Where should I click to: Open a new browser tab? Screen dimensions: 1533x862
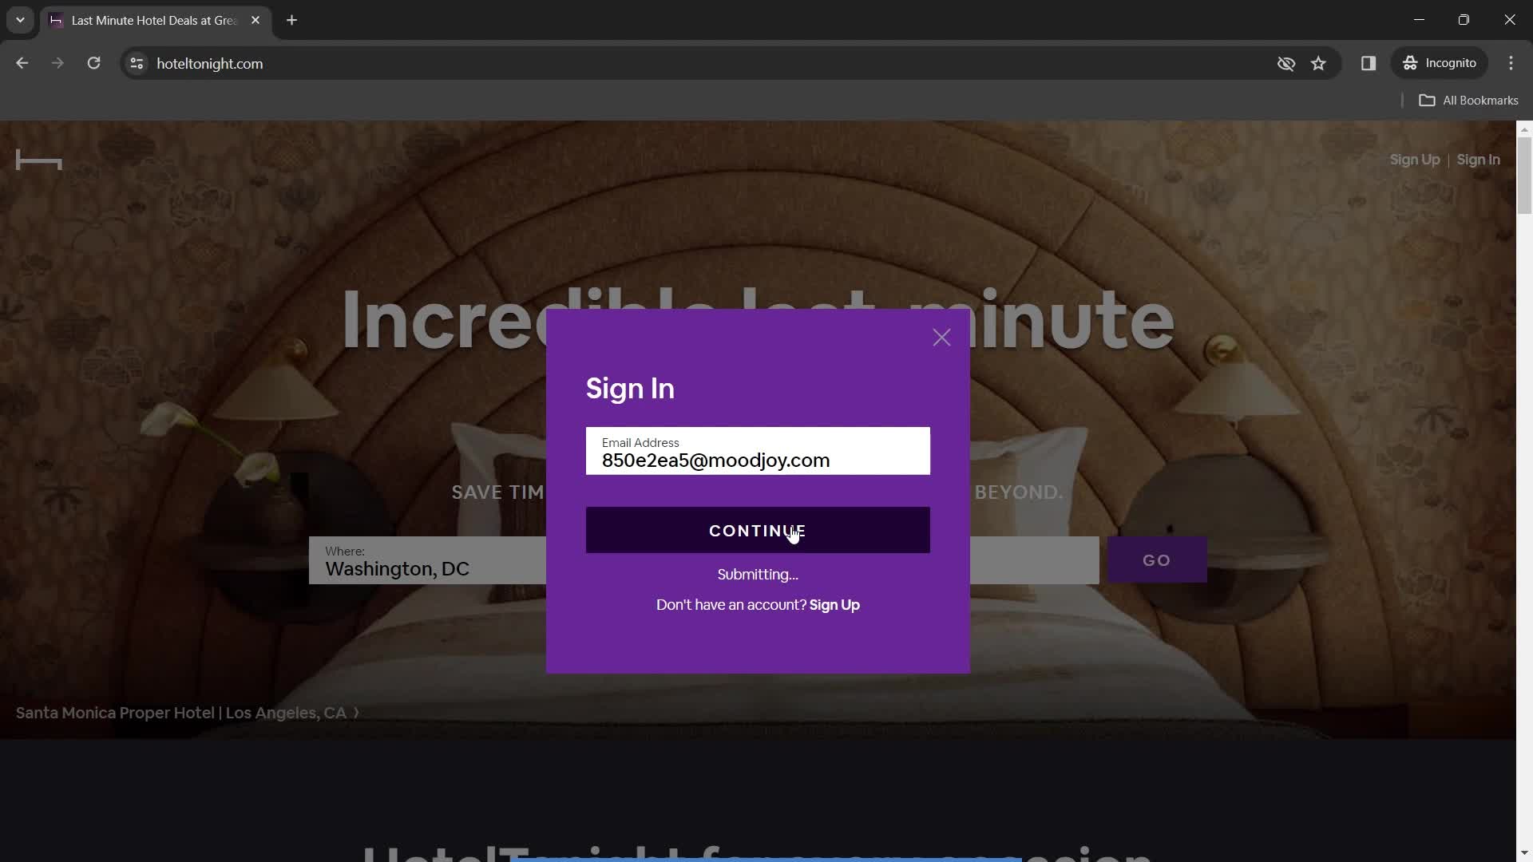pyautogui.click(x=291, y=20)
